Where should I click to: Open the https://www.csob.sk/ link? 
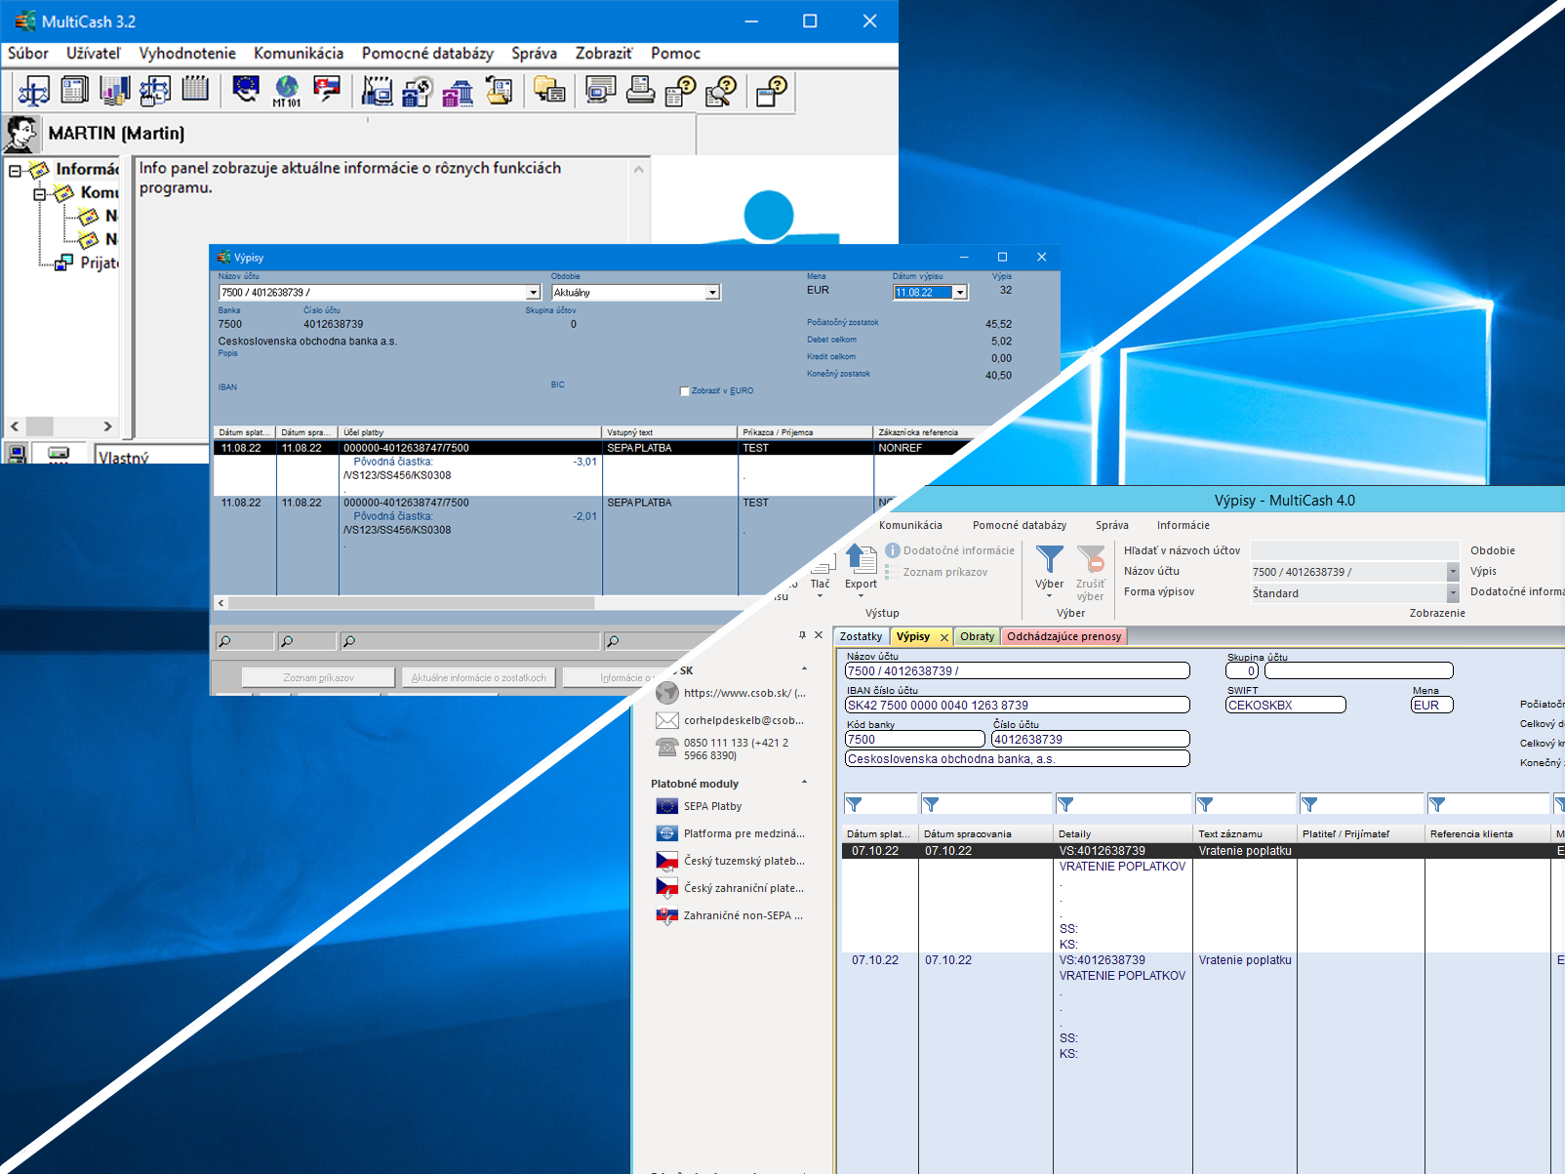point(744,693)
